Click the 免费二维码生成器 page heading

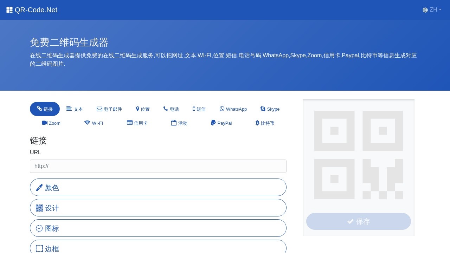coord(69,42)
